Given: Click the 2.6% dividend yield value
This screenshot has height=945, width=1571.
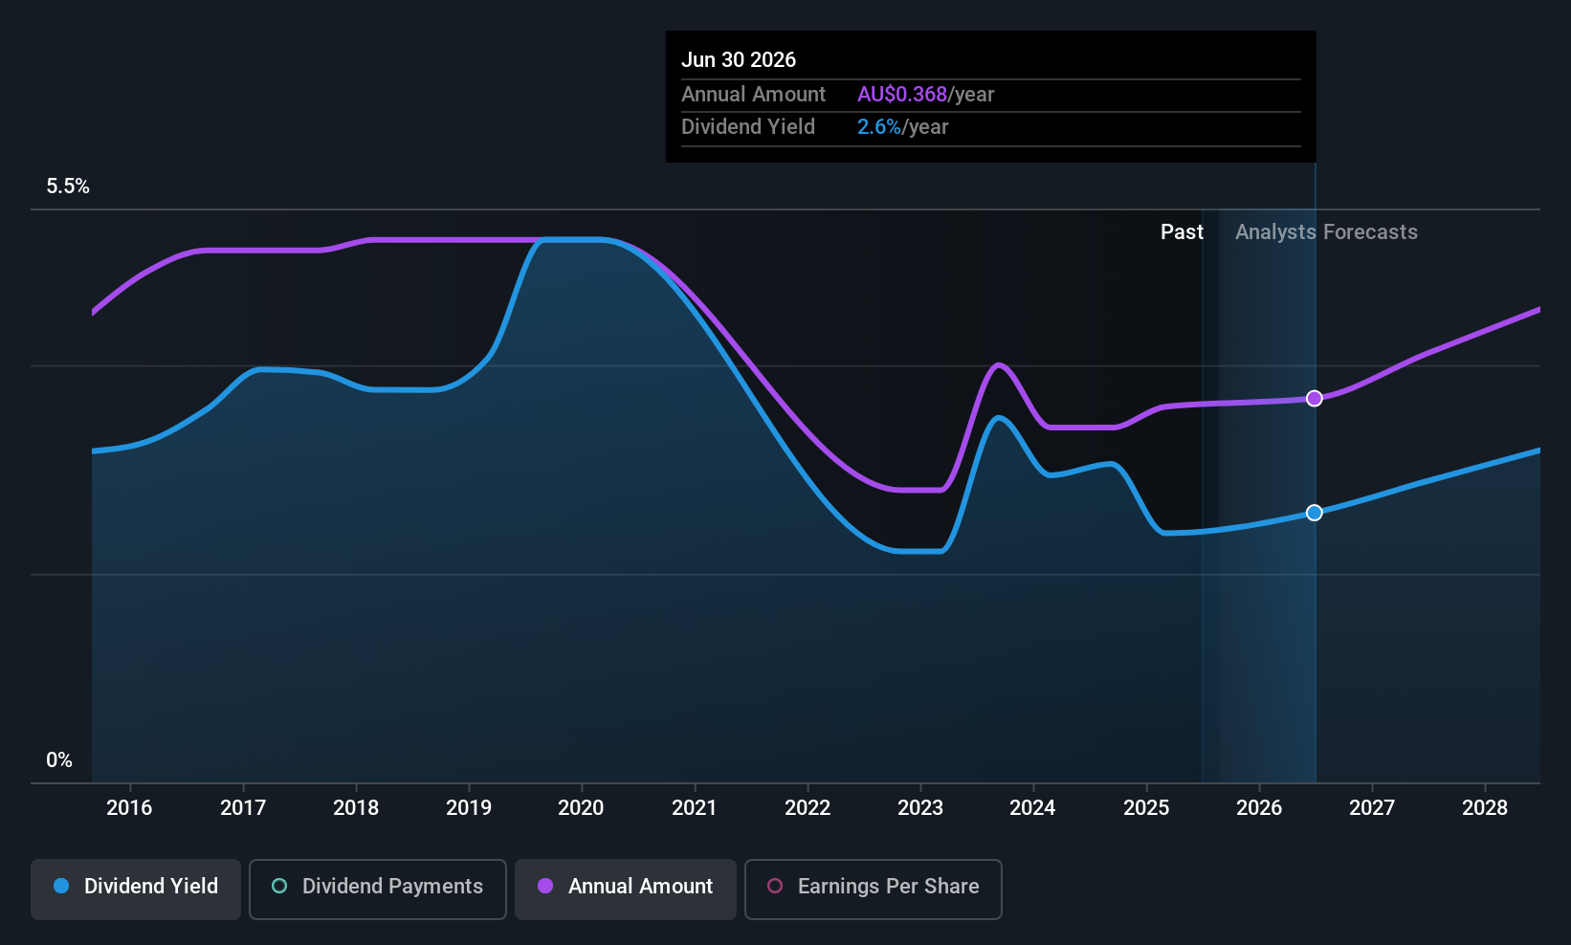Looking at the screenshot, I should (879, 126).
